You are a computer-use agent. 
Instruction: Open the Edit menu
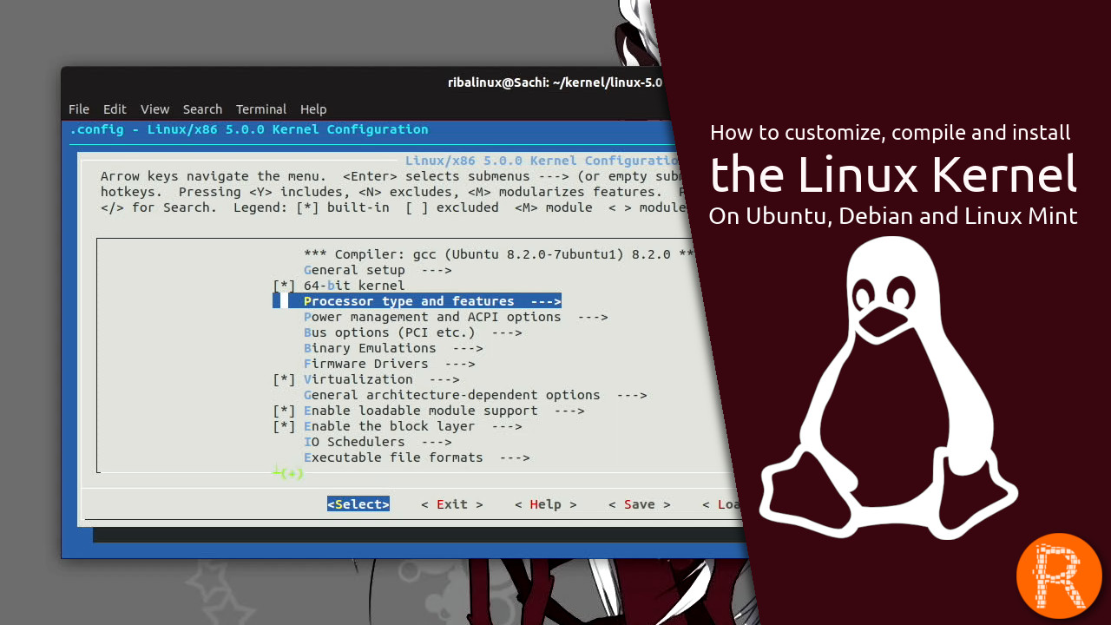[115, 109]
